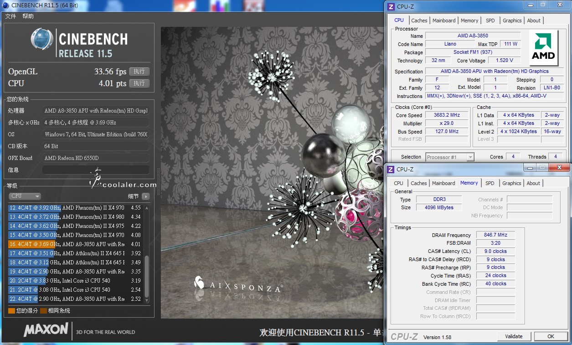The width and height of the screenshot is (572, 345).
Task: Open the 帮助 menu in Cinebench
Action: coord(28,16)
